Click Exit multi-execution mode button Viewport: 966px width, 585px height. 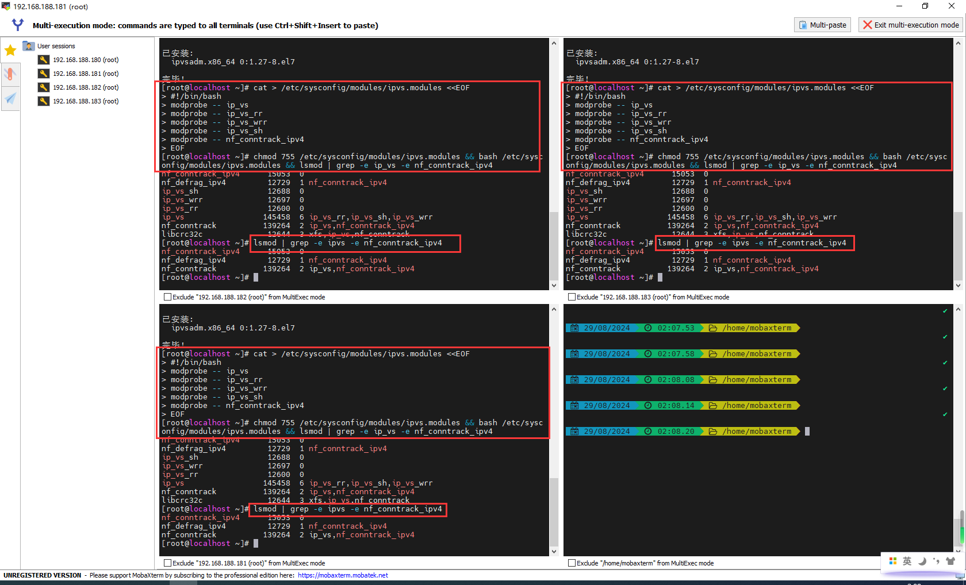coord(911,25)
